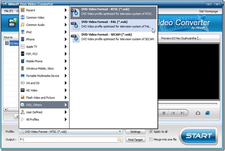Click the iPhone device icon
Viewport: 225px width, 151px height.
click(22, 39)
